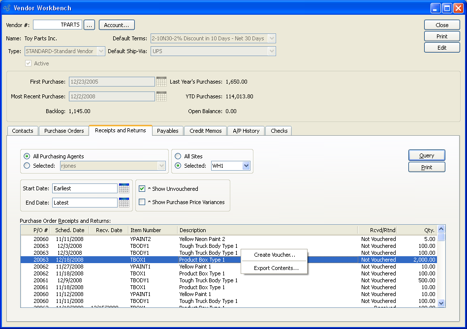Open the Default Ship-Via dropdown

[271, 51]
